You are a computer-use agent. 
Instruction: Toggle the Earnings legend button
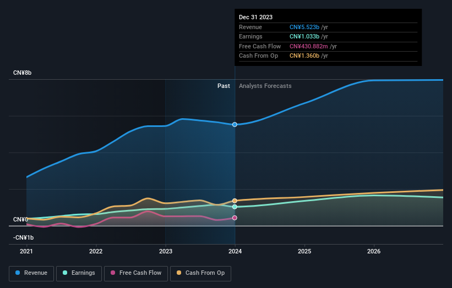click(79, 273)
